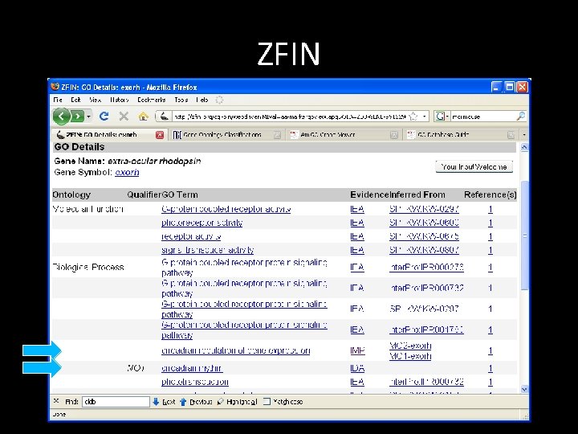
Task: Click the browser search box
Action: pos(483,117)
